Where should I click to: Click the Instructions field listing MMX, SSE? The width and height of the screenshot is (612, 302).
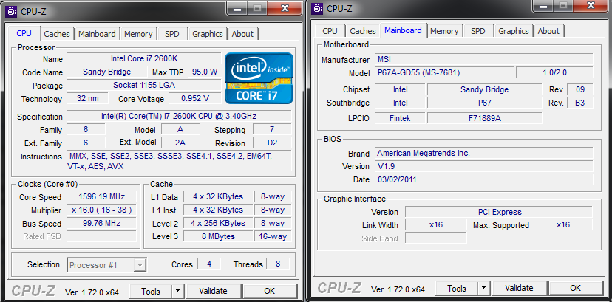pyautogui.click(x=179, y=161)
